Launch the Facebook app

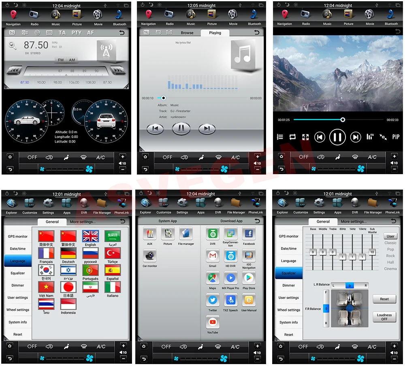tap(249, 236)
